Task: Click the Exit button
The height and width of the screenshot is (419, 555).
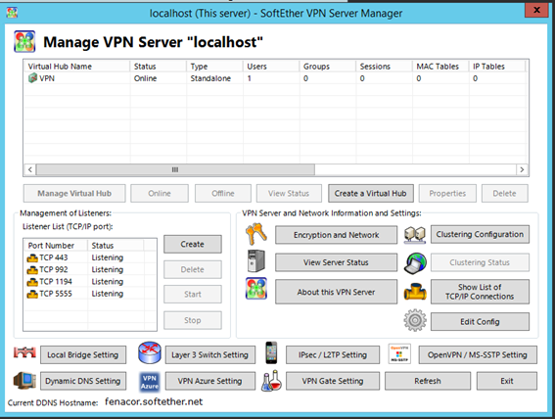Action: coord(507,381)
